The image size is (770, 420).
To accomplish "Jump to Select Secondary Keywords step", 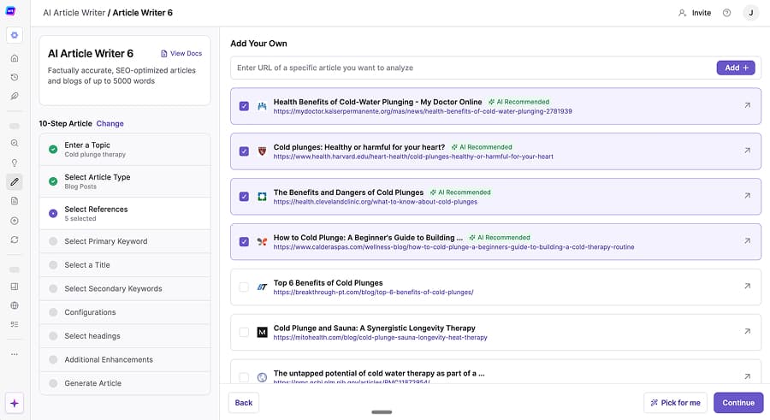I will point(125,288).
